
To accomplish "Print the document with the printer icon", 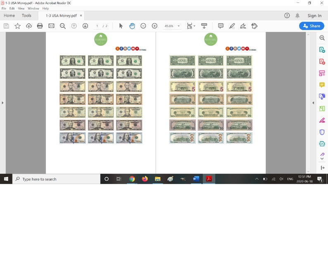I will pos(40,26).
